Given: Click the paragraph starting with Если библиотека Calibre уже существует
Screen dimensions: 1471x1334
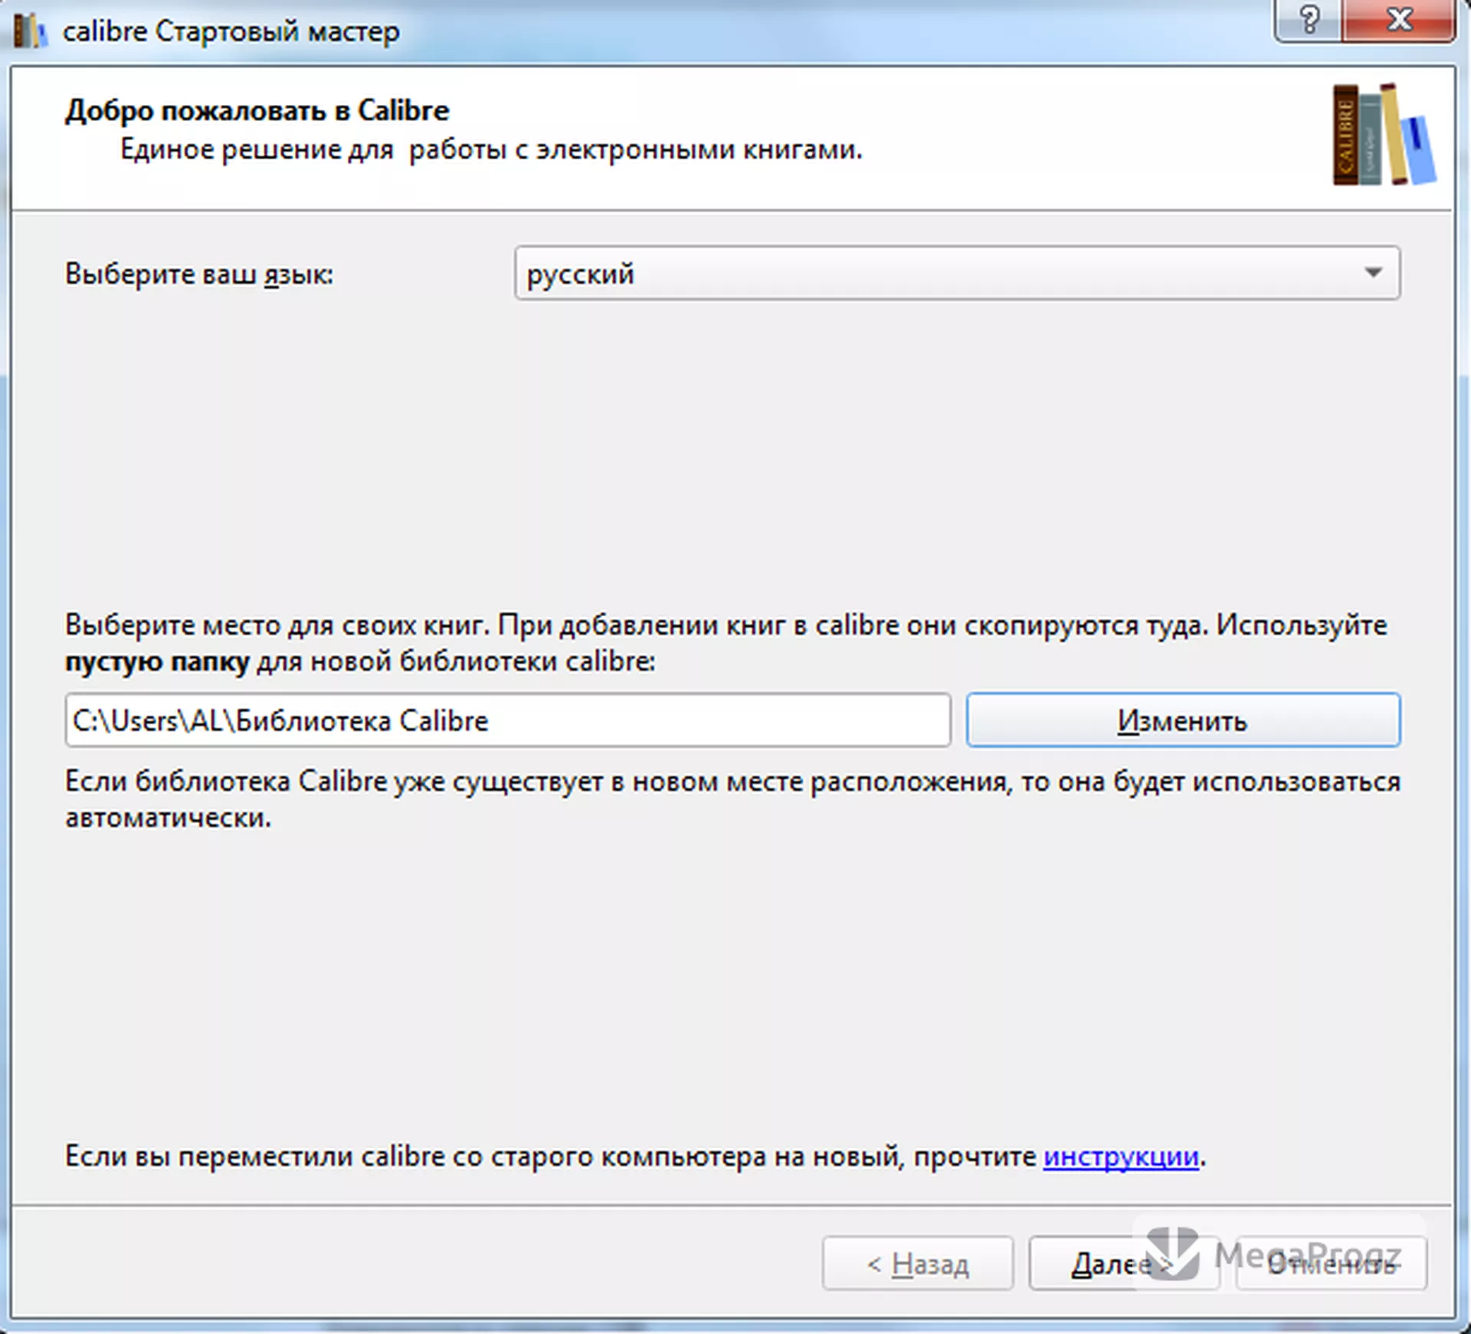Looking at the screenshot, I should pyautogui.click(x=732, y=800).
